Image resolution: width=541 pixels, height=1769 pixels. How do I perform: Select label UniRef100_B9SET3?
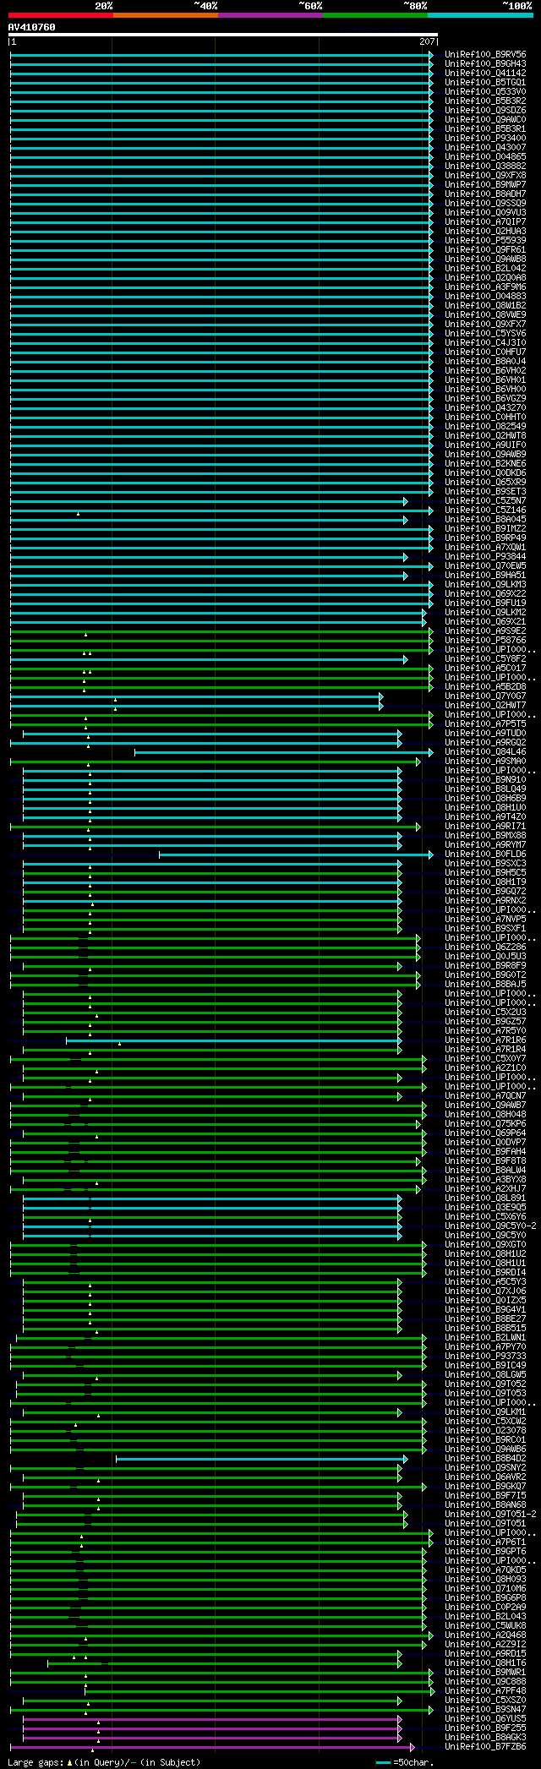[485, 491]
